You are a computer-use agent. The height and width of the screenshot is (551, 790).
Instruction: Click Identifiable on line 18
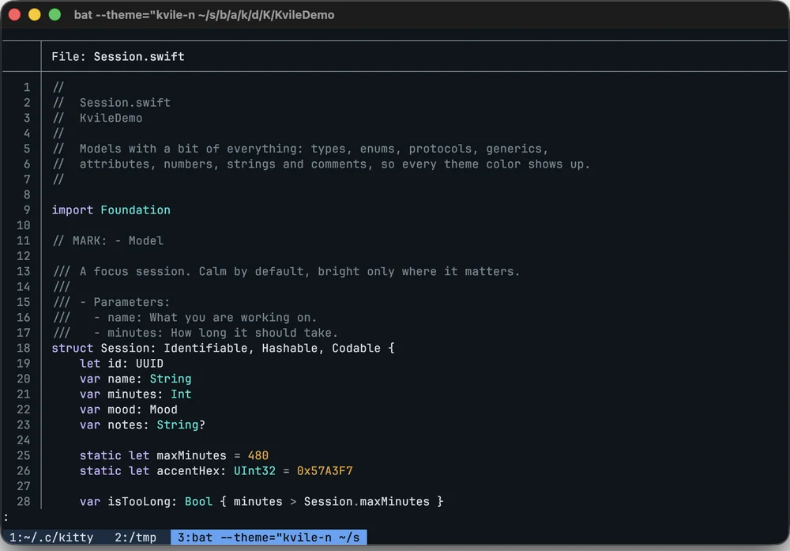point(205,349)
